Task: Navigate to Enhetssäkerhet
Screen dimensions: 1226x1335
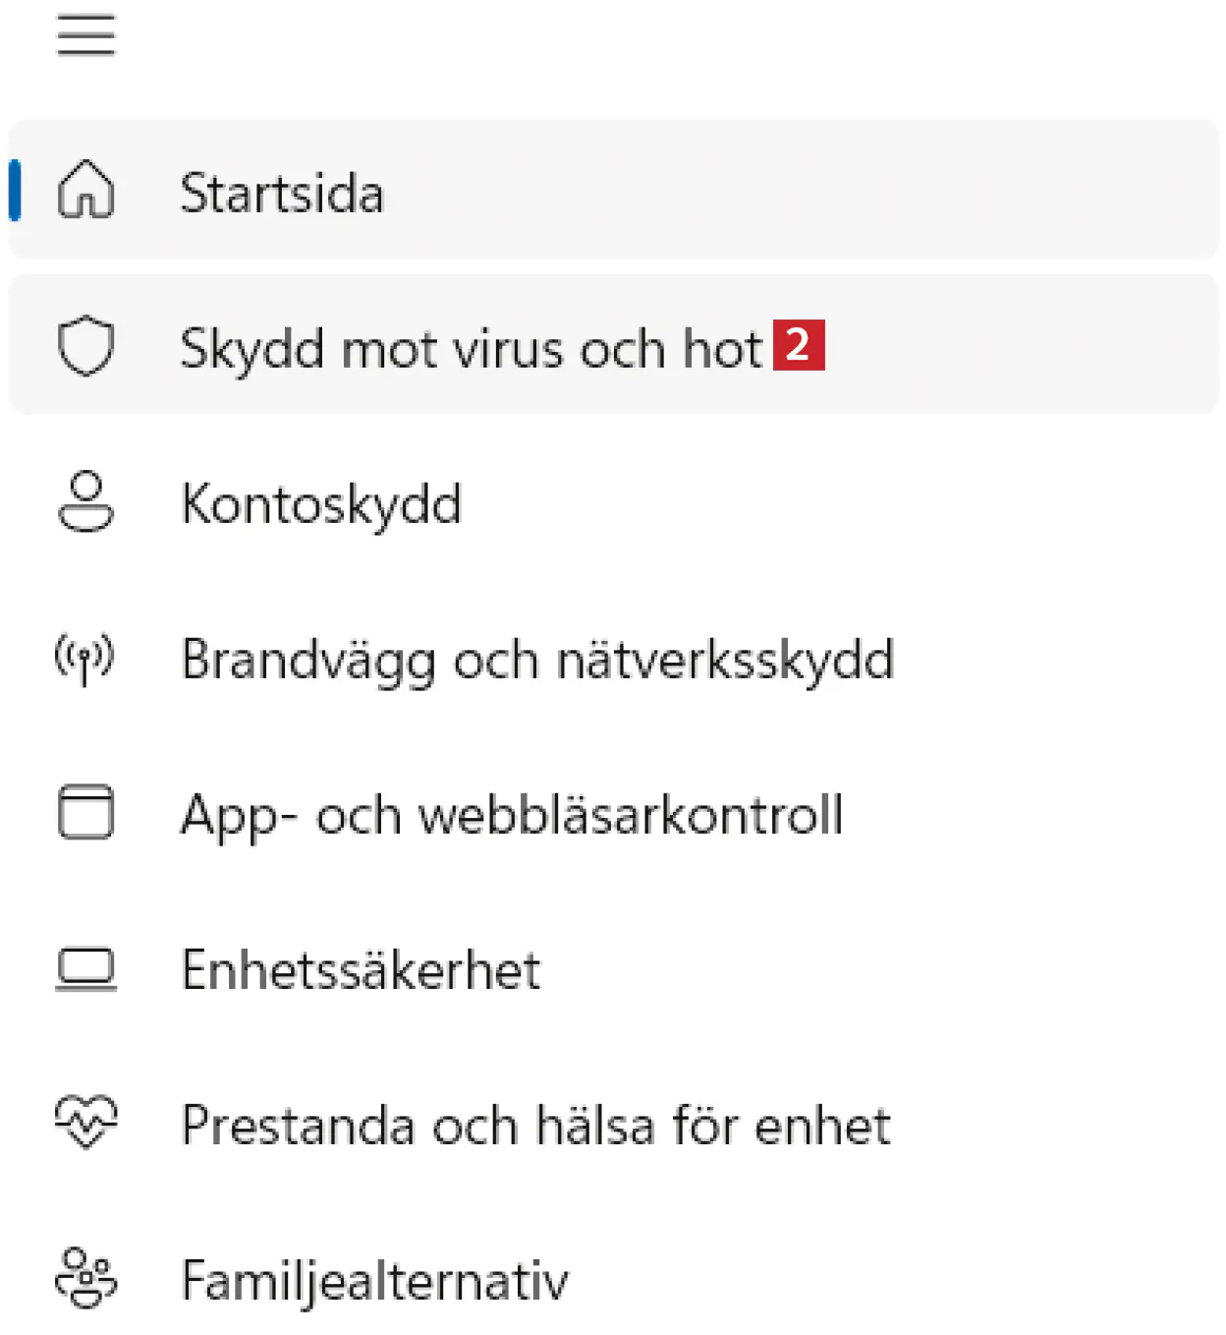Action: tap(362, 970)
